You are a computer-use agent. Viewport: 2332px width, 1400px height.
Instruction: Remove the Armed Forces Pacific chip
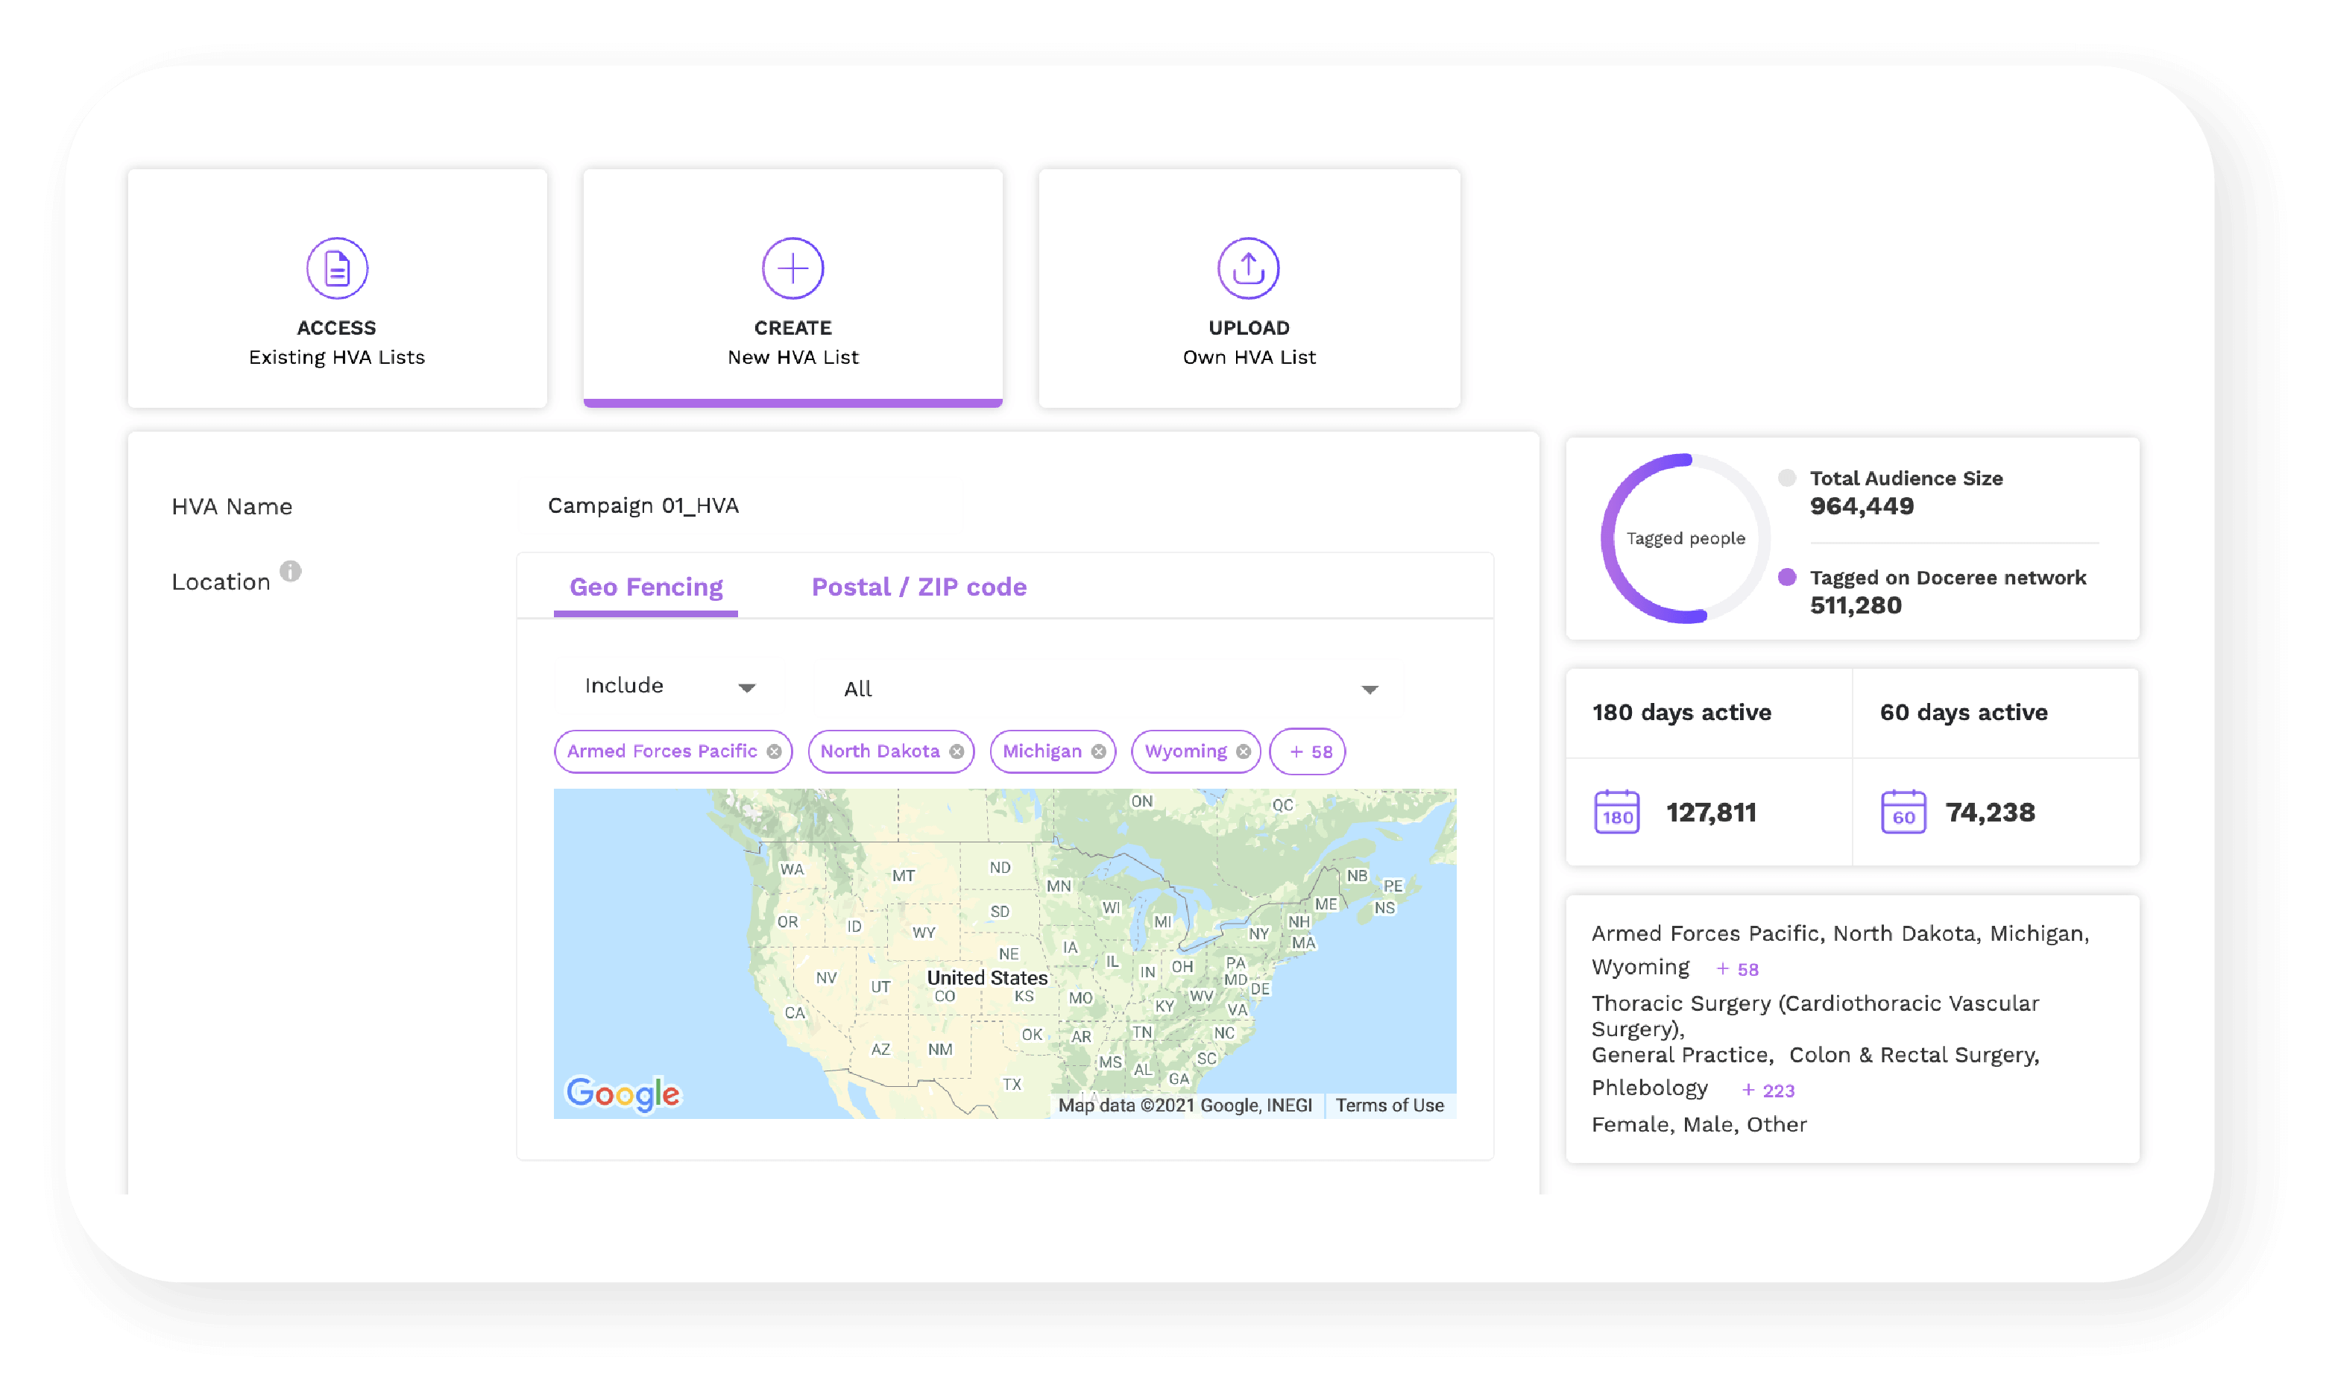[774, 752]
